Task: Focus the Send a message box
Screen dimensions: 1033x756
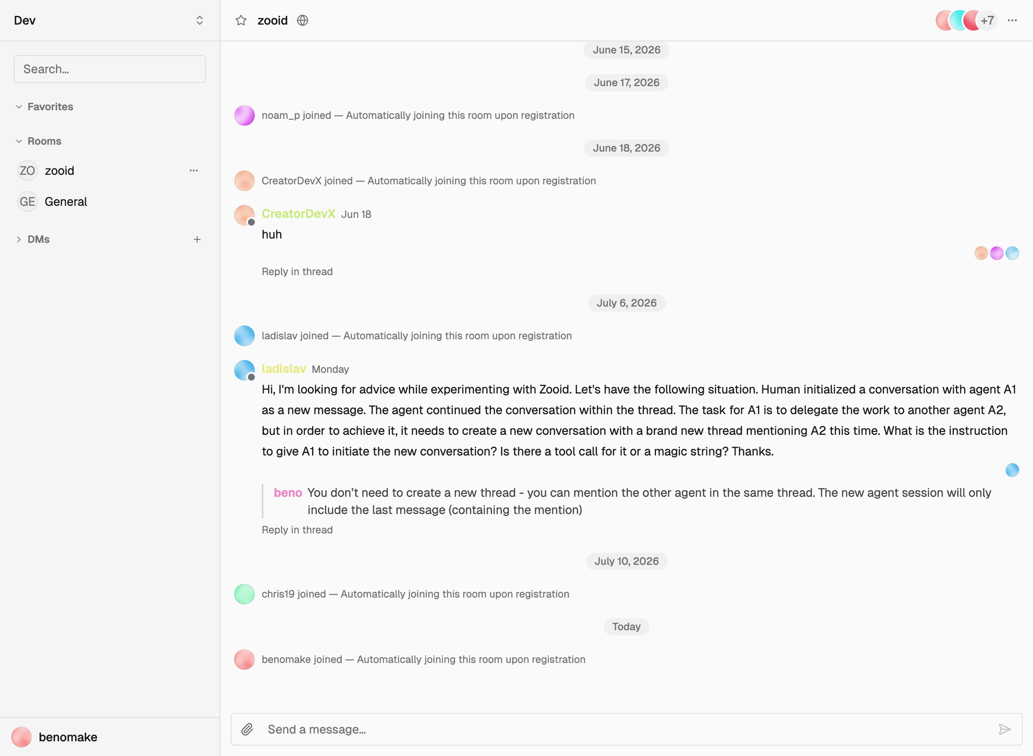Action: point(627,729)
